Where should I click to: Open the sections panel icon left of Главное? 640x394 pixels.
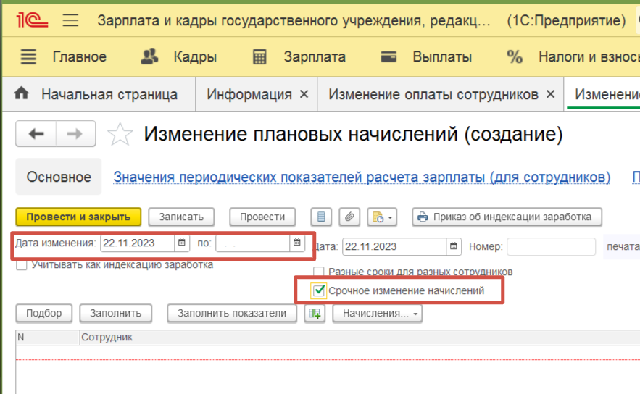(x=28, y=56)
